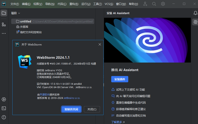Open the Problems tool window icon
The width and height of the screenshot is (198, 124).
point(4,117)
